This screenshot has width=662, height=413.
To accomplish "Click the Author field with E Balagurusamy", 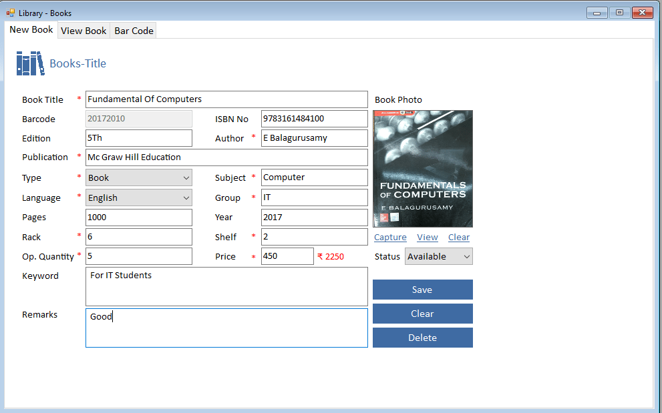I will [314, 138].
